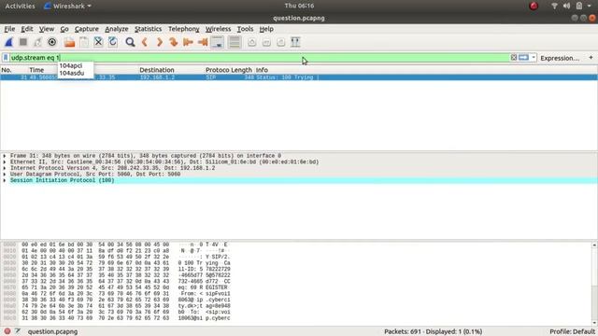Sort packets by Destination column header
598x336 pixels.
157,70
